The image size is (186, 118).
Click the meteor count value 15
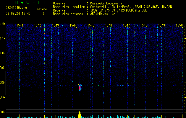43,14
